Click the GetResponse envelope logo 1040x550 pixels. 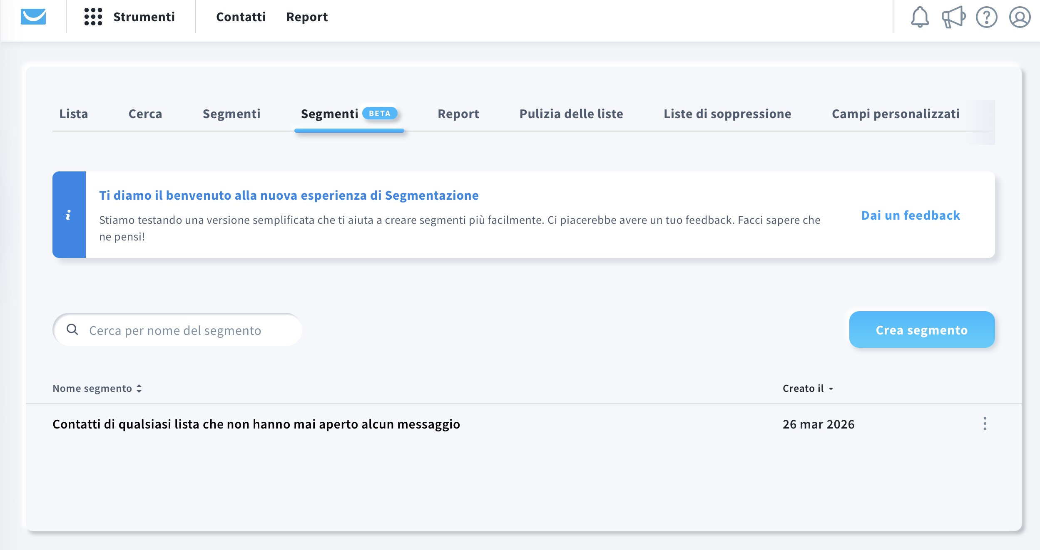point(33,17)
